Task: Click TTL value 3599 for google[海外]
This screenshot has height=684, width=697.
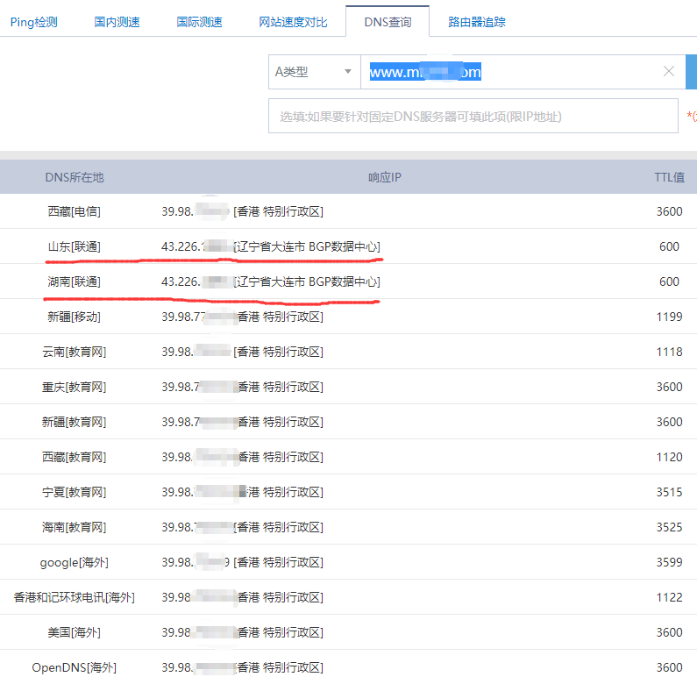Action: tap(669, 562)
